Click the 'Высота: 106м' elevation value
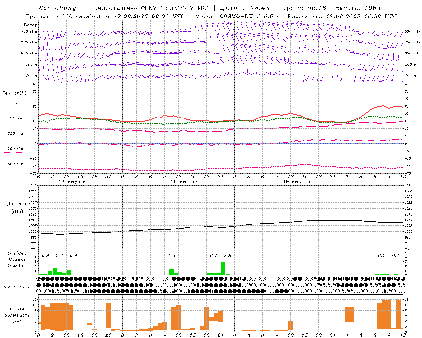The width and height of the screenshot is (422, 338). 358,8
